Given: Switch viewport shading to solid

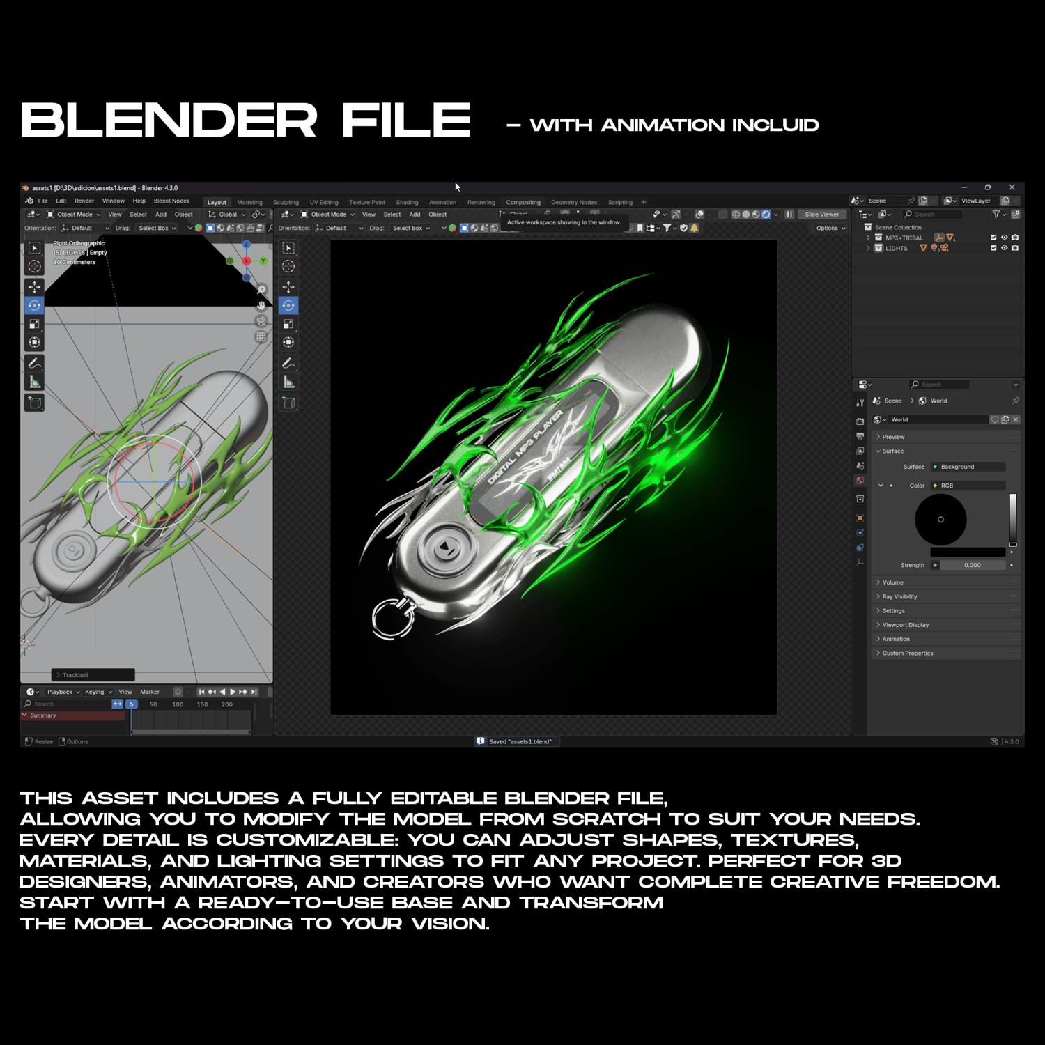Looking at the screenshot, I should 746,215.
